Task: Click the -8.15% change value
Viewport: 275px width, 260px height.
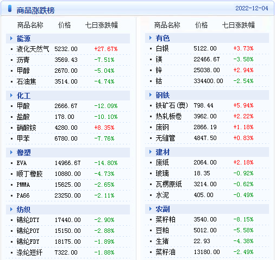Action: tap(243, 219)
